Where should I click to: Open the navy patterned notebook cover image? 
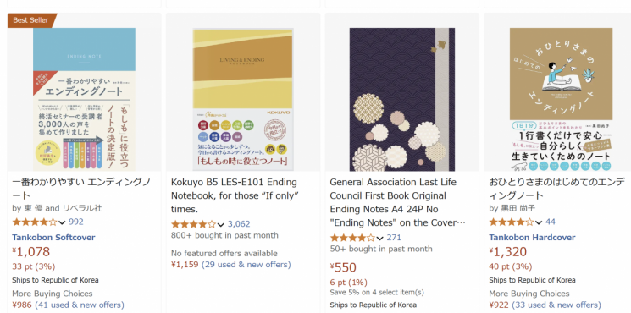click(x=402, y=99)
